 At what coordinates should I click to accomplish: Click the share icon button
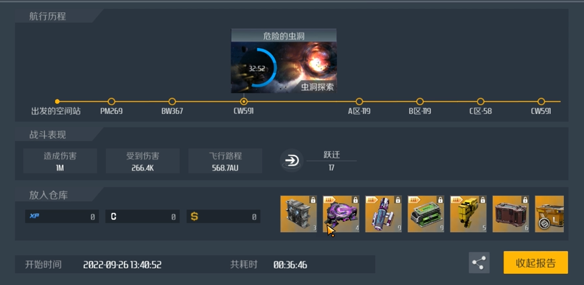pyautogui.click(x=479, y=263)
